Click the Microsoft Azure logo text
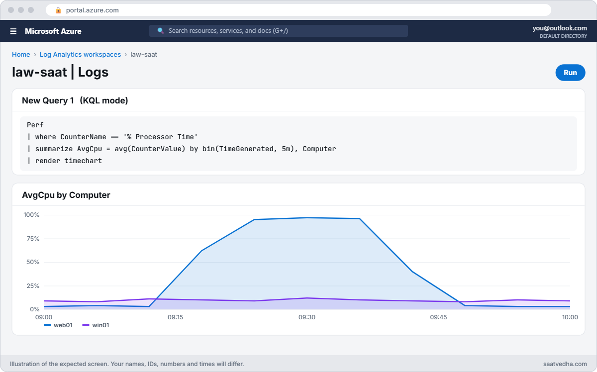The image size is (597, 372). pos(53,31)
